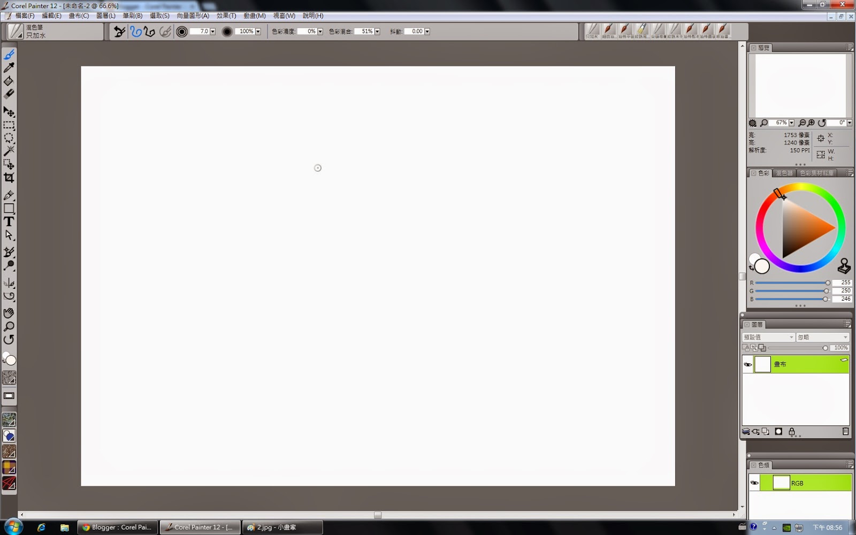Viewport: 856px width, 535px height.
Task: Click the delete layer trash button
Action: (846, 431)
